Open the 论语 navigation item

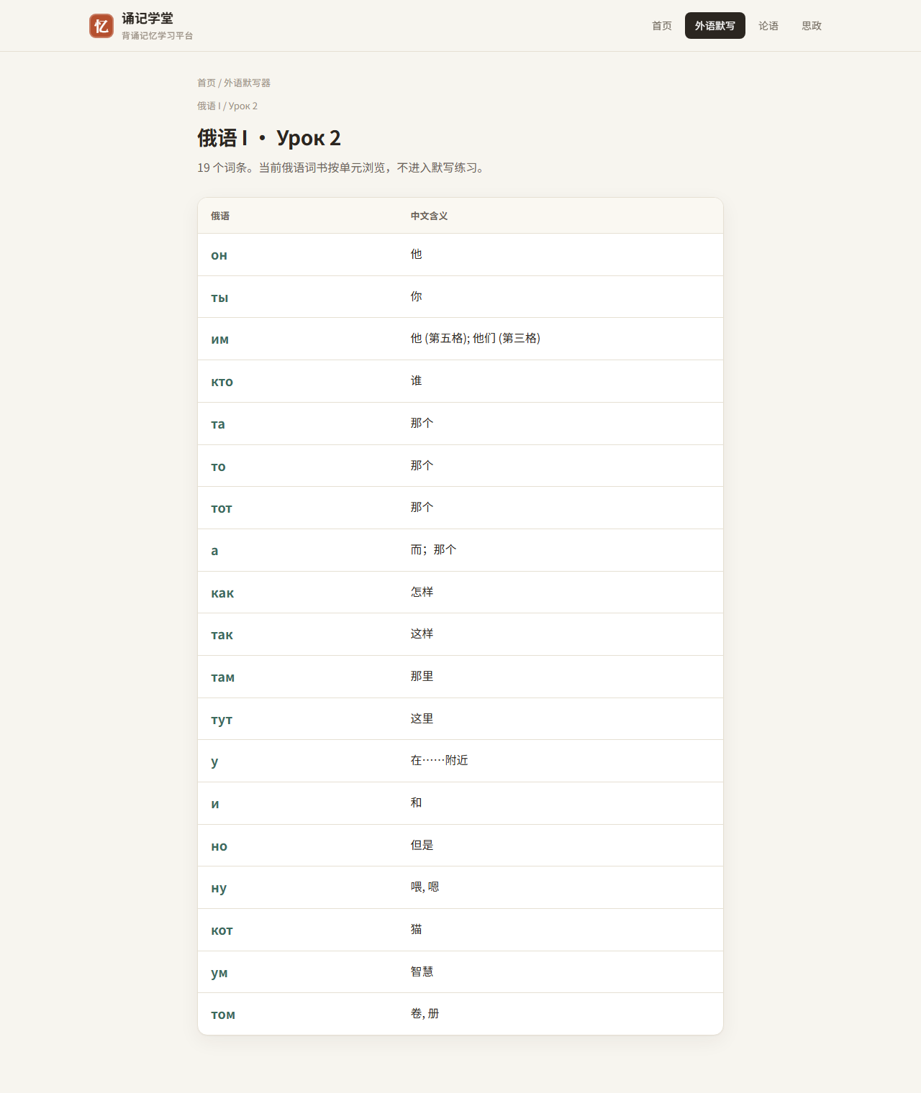pyautogui.click(x=768, y=26)
